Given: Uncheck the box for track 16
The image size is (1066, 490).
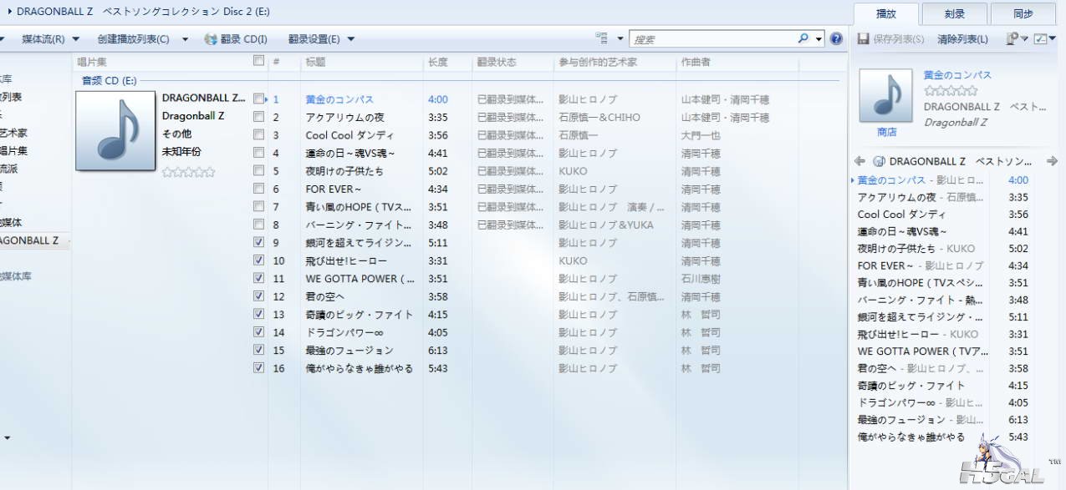Looking at the screenshot, I should 258,367.
